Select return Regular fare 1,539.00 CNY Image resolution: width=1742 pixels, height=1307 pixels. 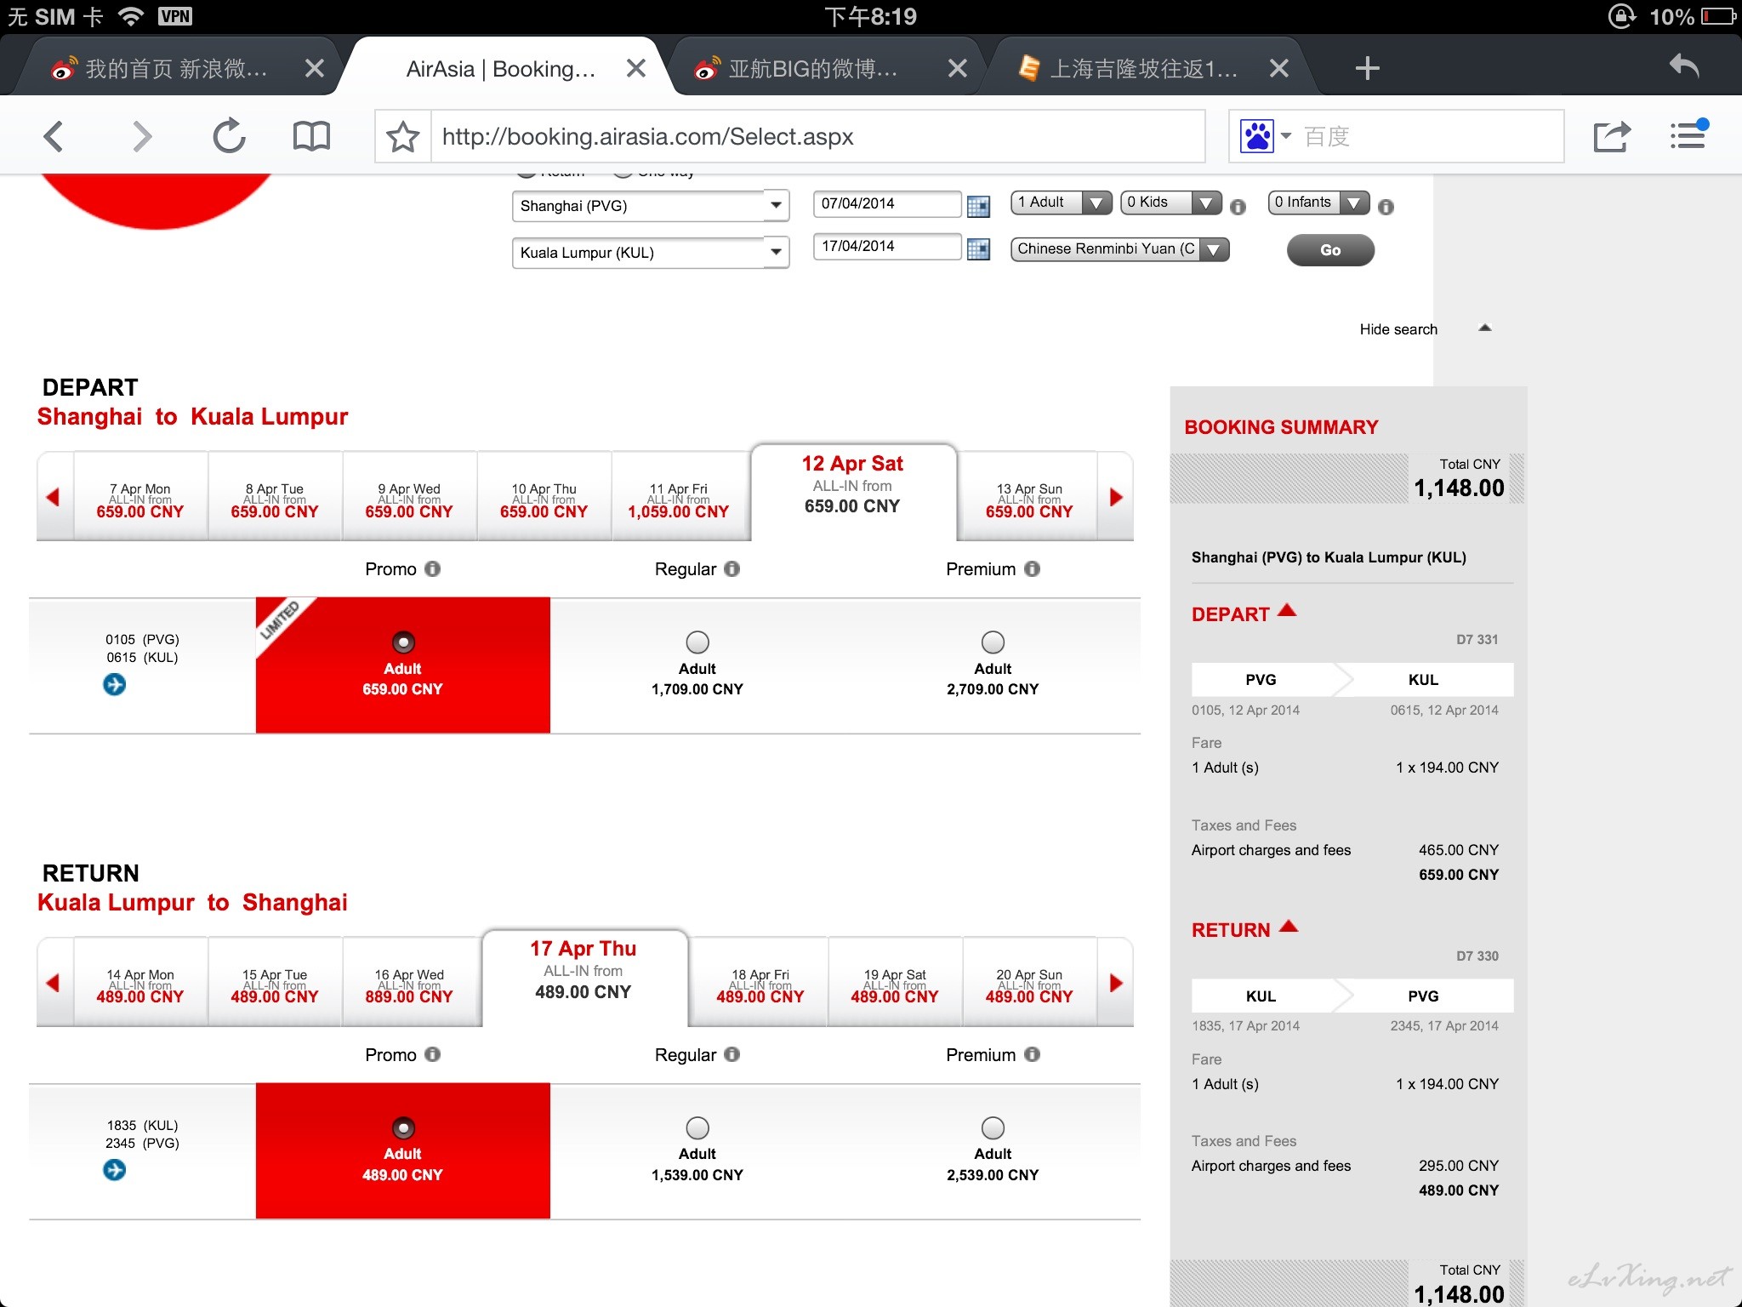coord(697,1128)
